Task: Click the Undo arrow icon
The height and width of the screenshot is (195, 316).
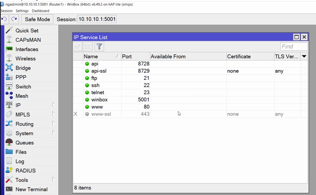Action: tap(4, 19)
